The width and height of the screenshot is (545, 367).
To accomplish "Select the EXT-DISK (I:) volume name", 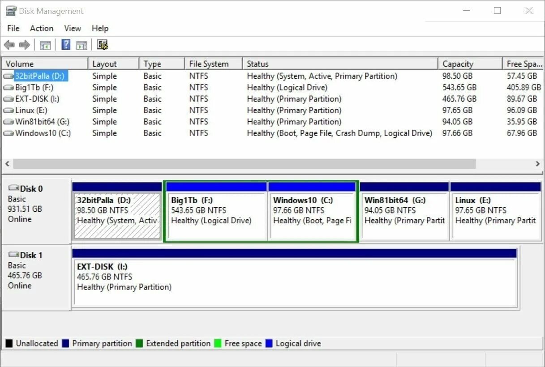I will pyautogui.click(x=37, y=99).
